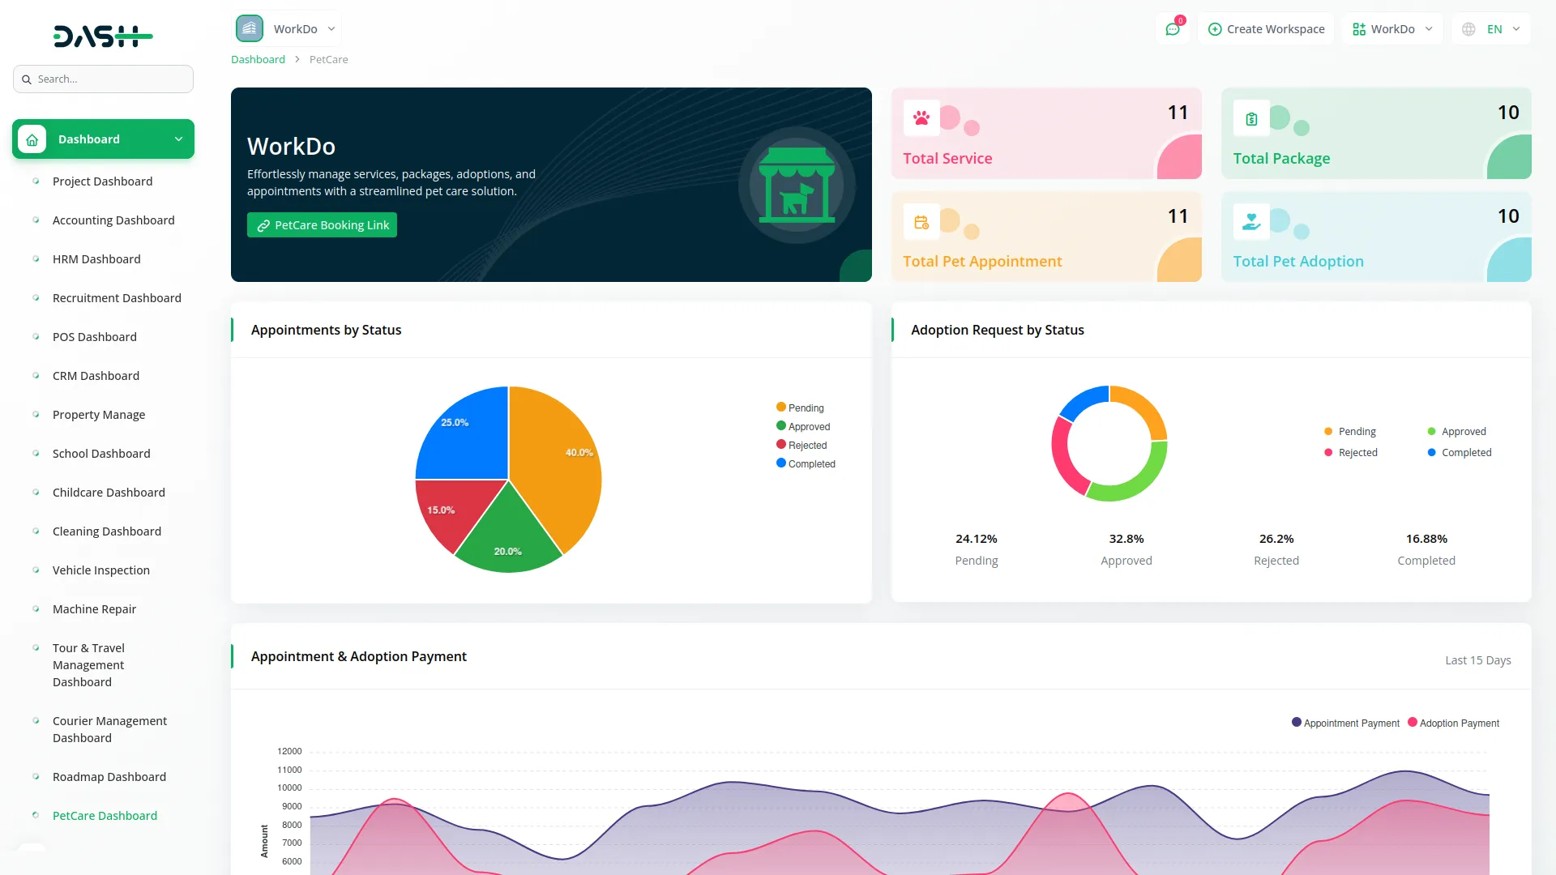Click the calendar icon on Total Pet Appointment card
Screen dimensions: 1556x875
pyautogui.click(x=921, y=222)
